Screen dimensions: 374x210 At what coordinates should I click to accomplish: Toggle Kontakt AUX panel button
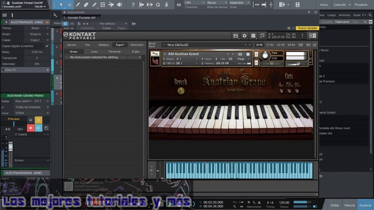[308, 45]
